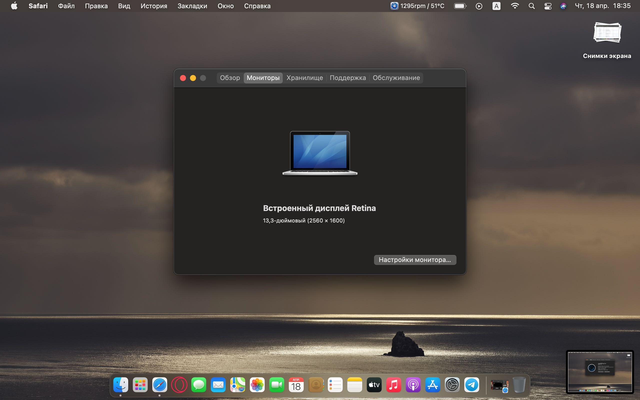Open the Файл menu
The width and height of the screenshot is (640, 400).
pos(66,6)
